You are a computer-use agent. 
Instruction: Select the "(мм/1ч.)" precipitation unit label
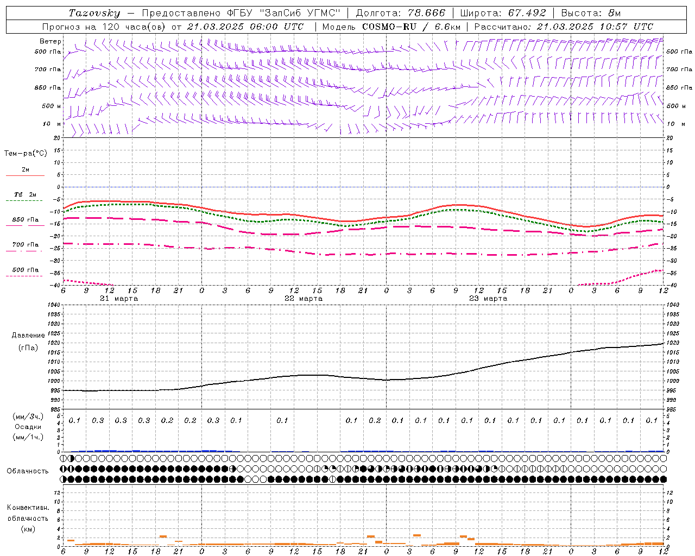click(x=28, y=437)
